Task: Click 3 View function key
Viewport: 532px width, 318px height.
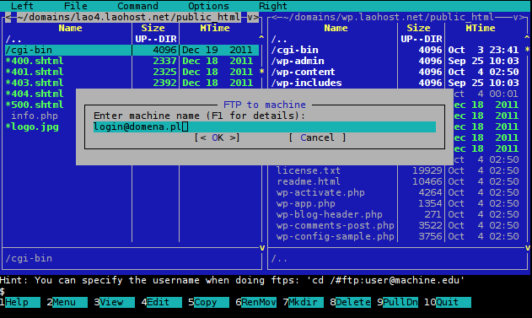Action: [x=115, y=302]
